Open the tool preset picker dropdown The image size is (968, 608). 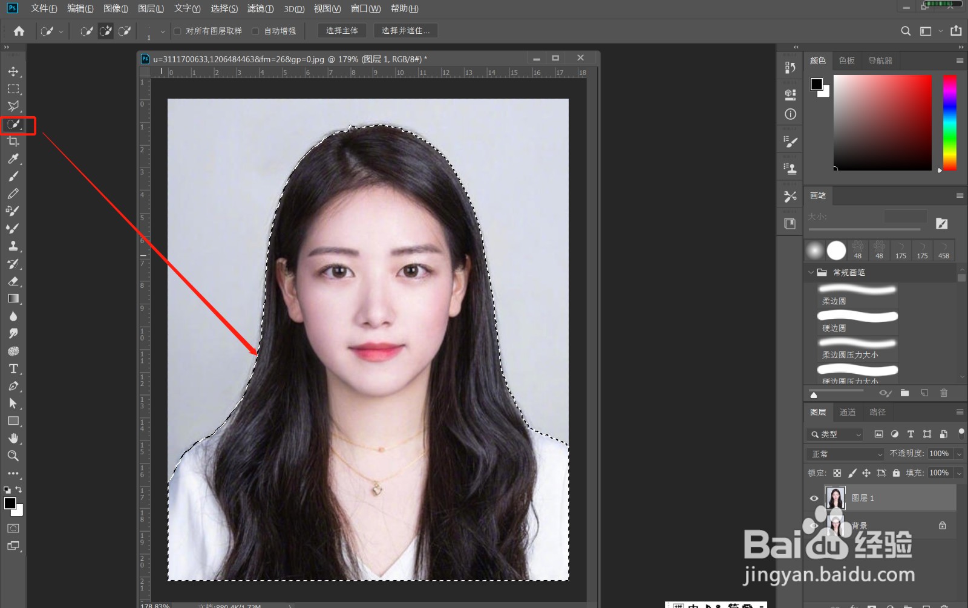pos(51,31)
